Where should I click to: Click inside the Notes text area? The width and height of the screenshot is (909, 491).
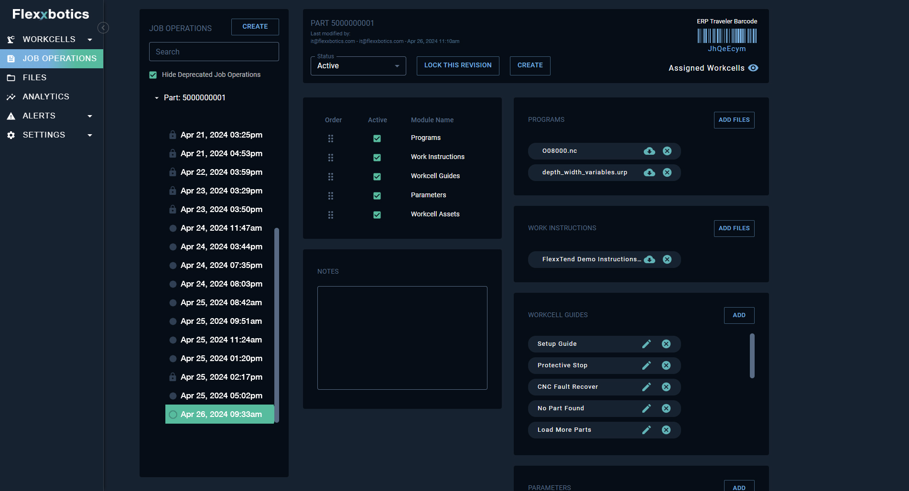pyautogui.click(x=402, y=338)
